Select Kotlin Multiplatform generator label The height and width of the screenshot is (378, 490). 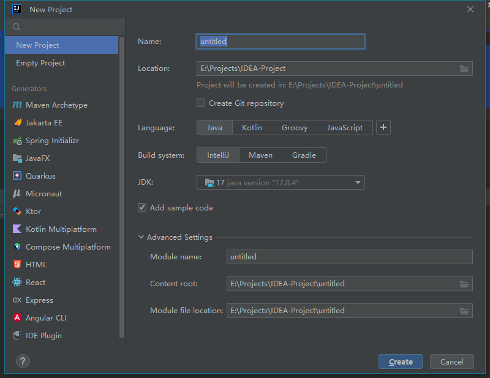61,229
